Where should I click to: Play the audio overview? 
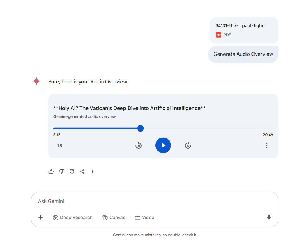163,145
